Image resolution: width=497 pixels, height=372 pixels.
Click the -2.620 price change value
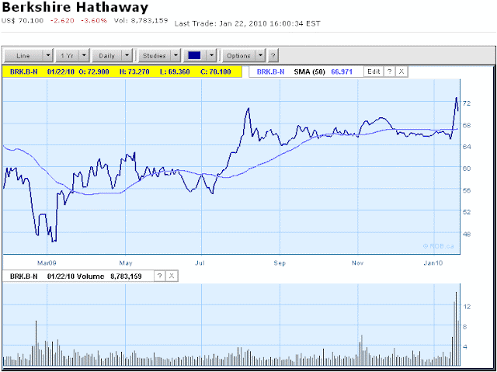[62, 21]
